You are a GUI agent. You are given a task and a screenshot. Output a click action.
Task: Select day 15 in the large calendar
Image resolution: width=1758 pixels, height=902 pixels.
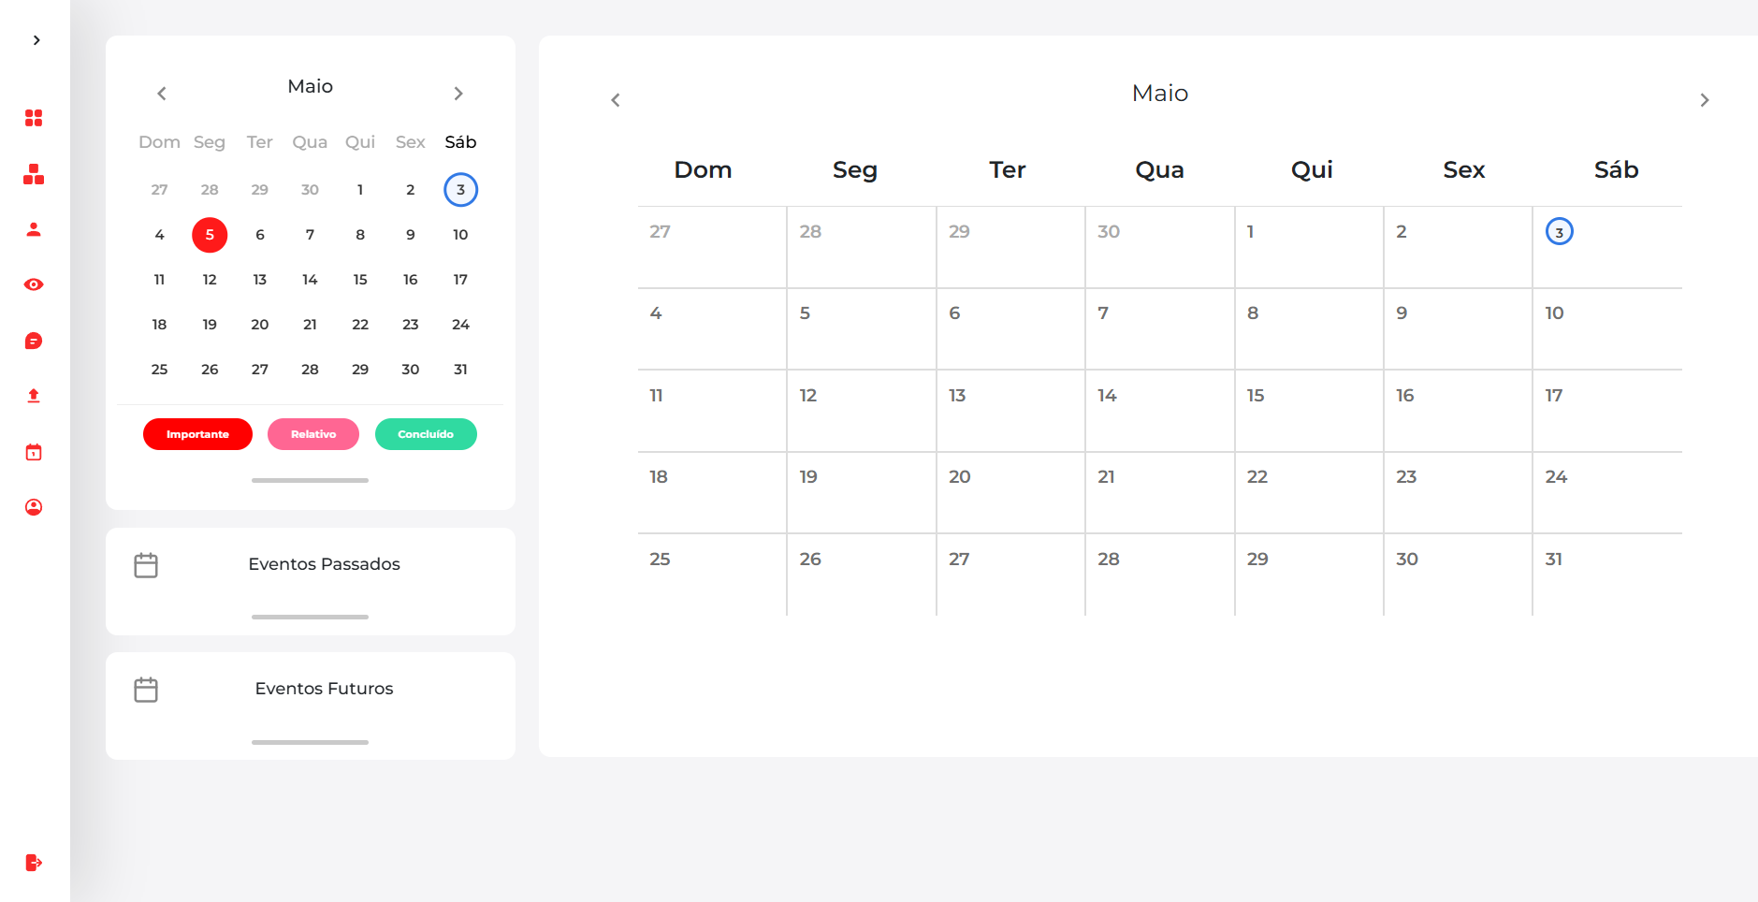coord(1309,411)
